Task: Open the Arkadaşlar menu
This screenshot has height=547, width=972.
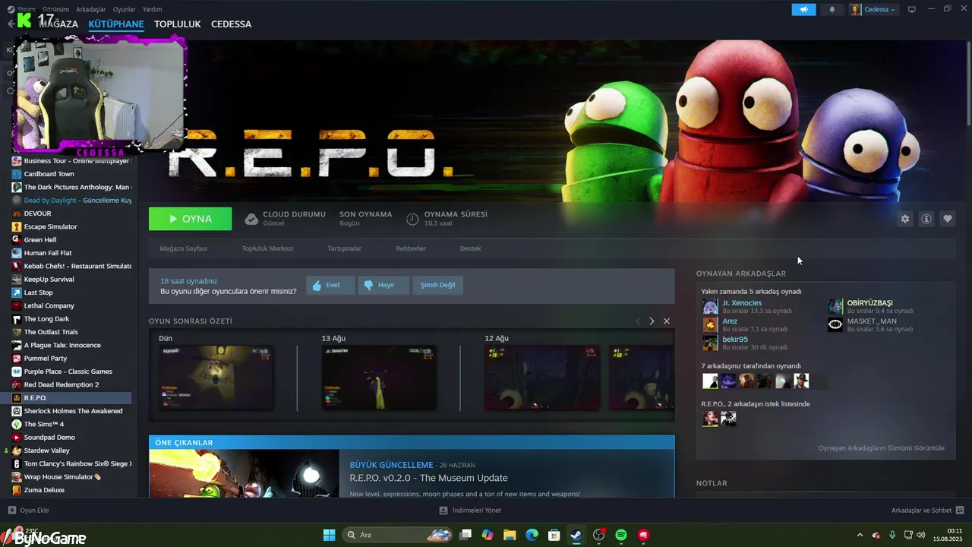Action: click(x=91, y=9)
